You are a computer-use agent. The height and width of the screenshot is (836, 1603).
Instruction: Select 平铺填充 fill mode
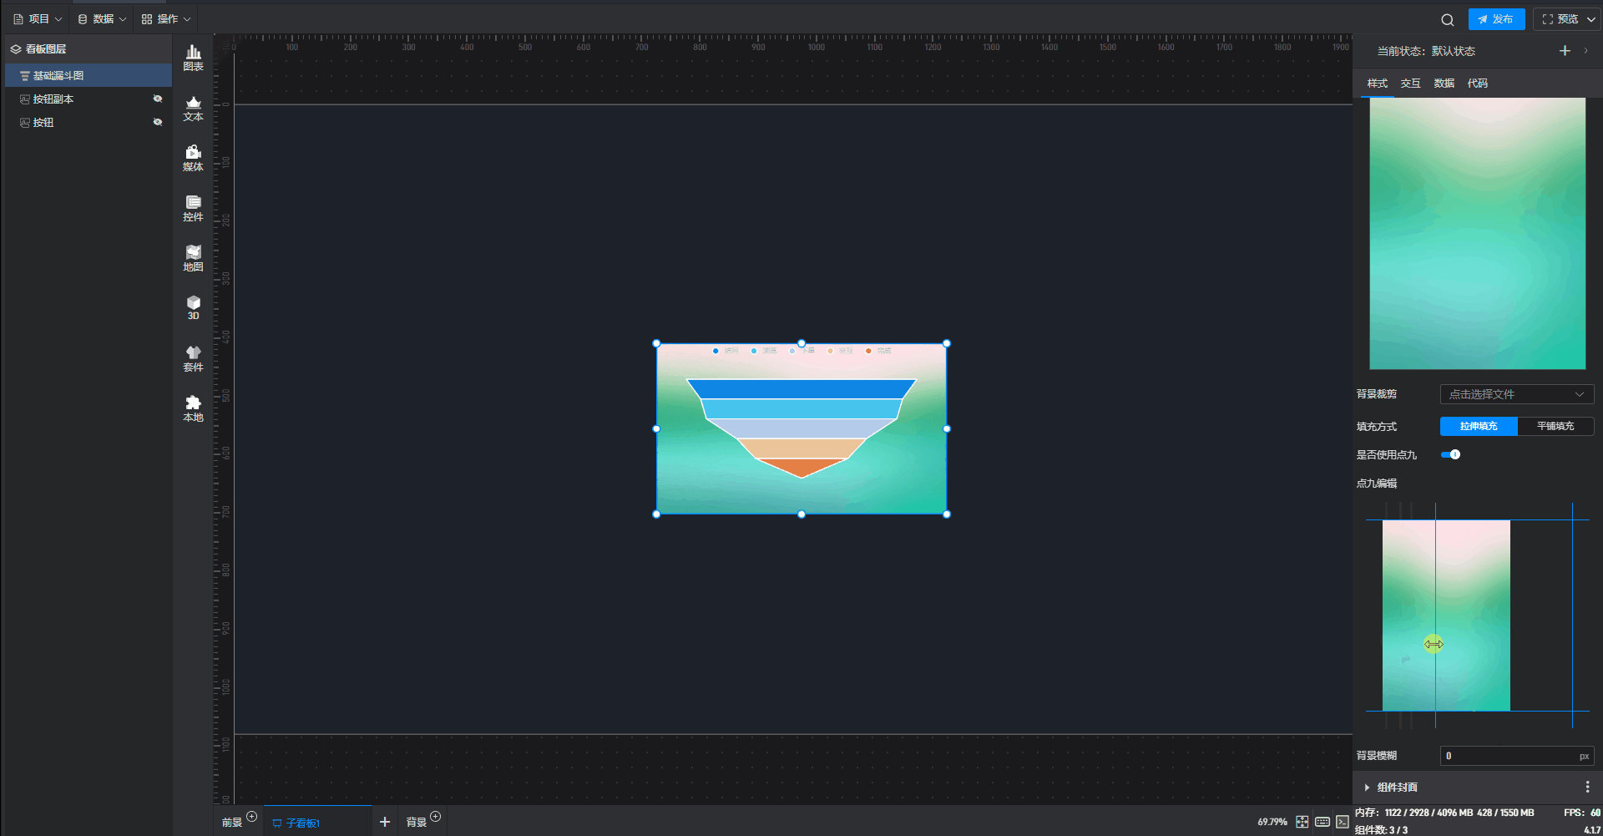tap(1555, 426)
